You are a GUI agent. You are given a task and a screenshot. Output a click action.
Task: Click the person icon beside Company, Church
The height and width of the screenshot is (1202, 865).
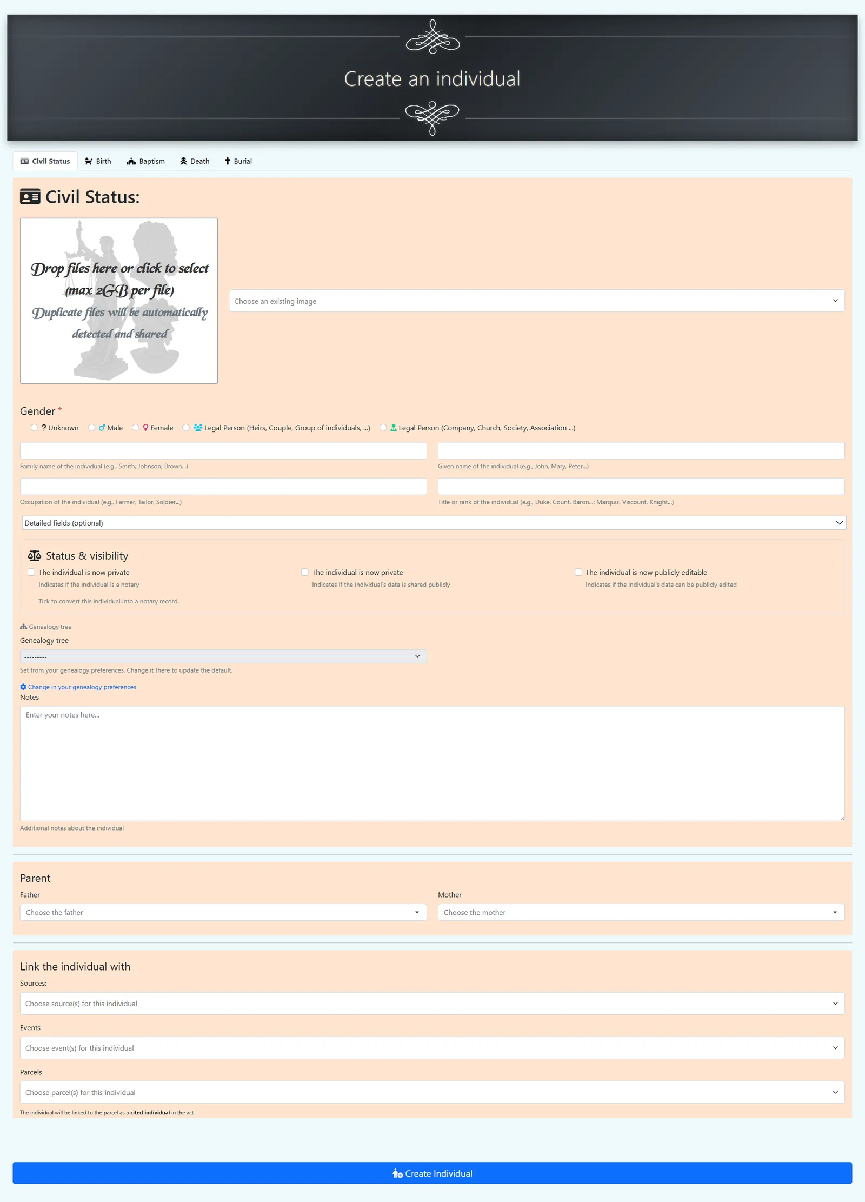pos(394,428)
